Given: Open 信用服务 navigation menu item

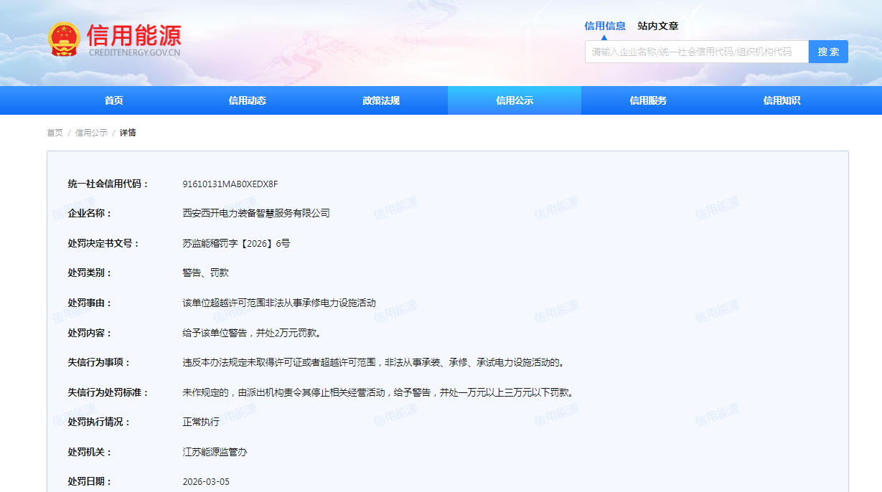Looking at the screenshot, I should point(648,100).
